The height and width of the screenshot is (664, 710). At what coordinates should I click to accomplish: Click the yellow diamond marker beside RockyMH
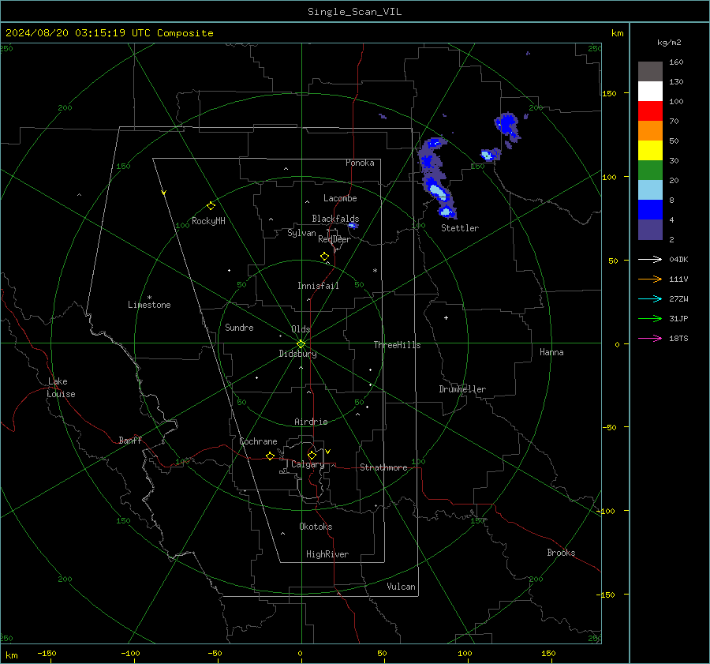coord(211,206)
